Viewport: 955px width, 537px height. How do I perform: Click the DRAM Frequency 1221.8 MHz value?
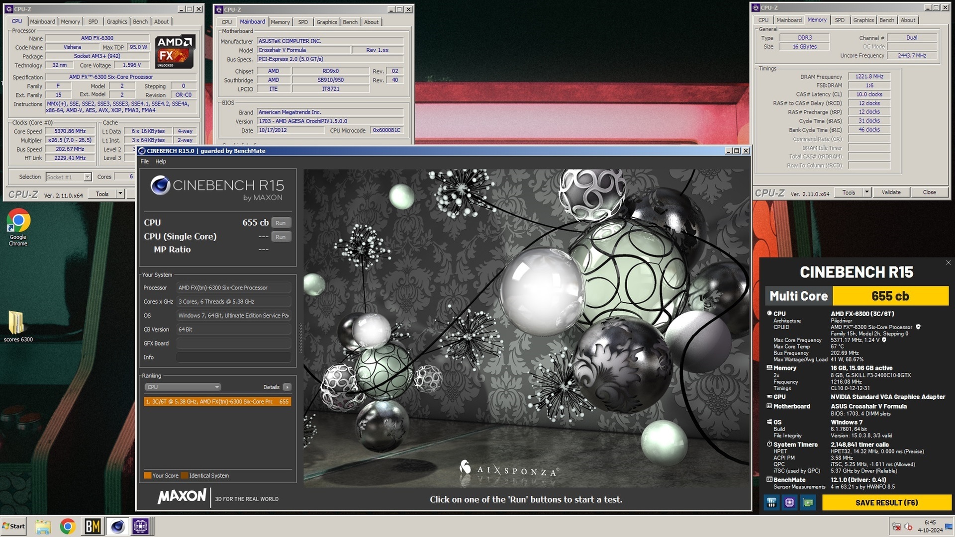pyautogui.click(x=869, y=77)
